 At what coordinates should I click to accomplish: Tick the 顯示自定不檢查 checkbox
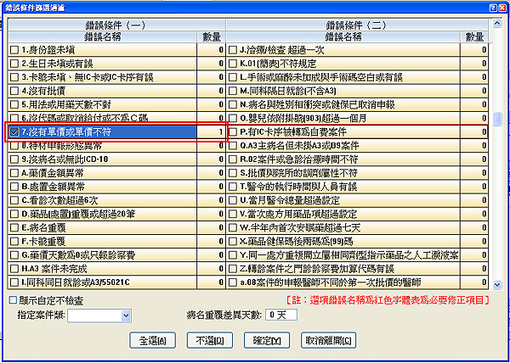11,300
